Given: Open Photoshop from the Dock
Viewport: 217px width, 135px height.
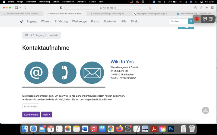Looking at the screenshot, I should (x=171, y=129).
